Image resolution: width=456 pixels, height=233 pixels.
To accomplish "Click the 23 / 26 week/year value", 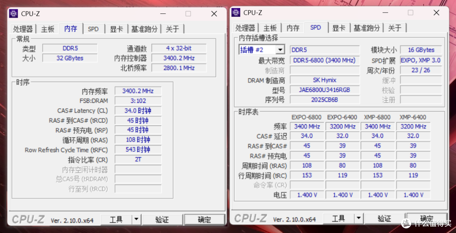I will tap(421, 70).
